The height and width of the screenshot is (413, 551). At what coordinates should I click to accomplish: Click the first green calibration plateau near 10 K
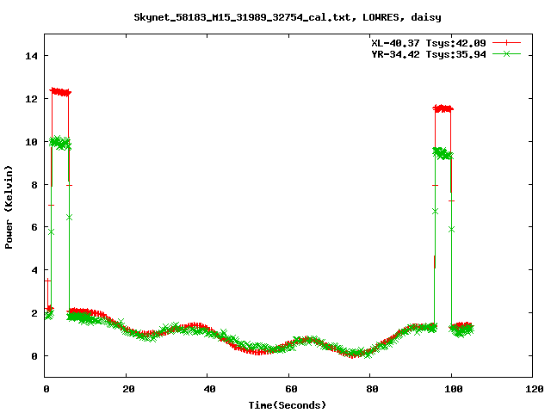[x=60, y=143]
